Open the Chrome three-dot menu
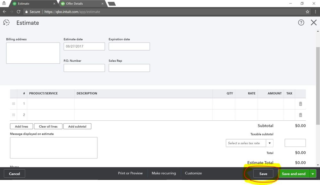The height and width of the screenshot is (185, 320). (x=315, y=12)
